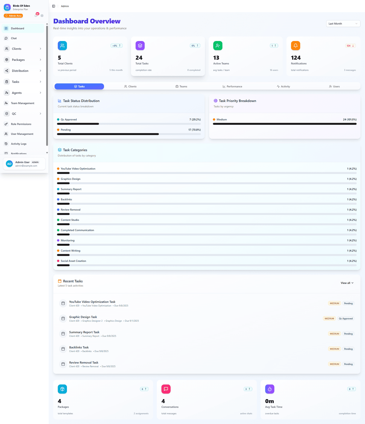Screen dimensions: 365x424
Task: Toggle the sidebar collapse icon
Action: pyautogui.click(x=54, y=6)
